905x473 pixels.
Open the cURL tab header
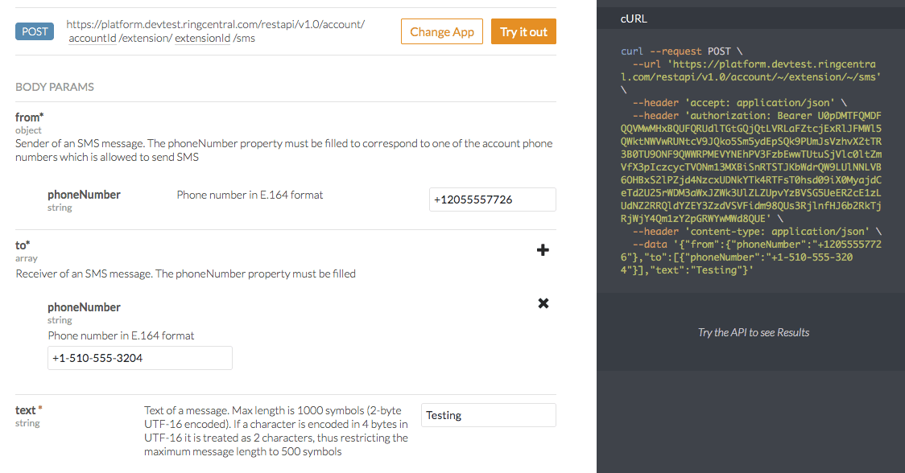(634, 19)
